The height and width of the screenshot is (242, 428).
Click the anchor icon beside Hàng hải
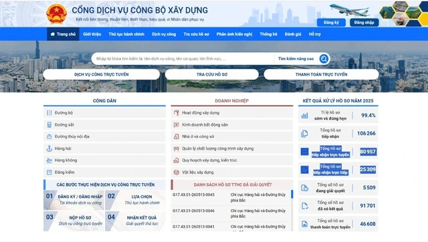click(x=49, y=148)
